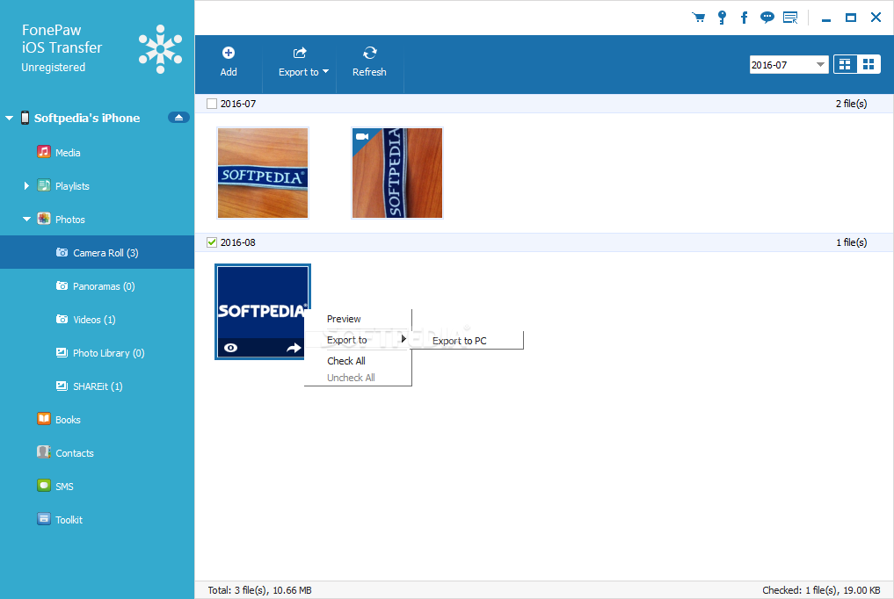
Task: Open the menu list icon in title bar
Action: coord(790,17)
